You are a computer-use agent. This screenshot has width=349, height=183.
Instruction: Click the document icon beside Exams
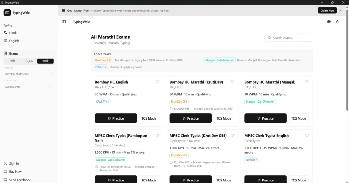pos(5,53)
